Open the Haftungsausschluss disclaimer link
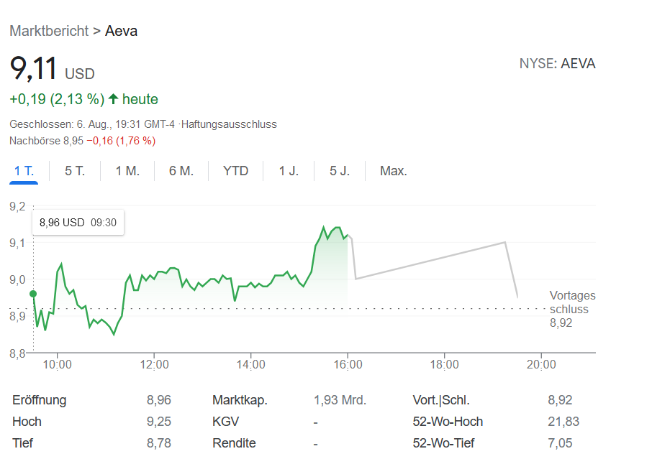 point(229,124)
